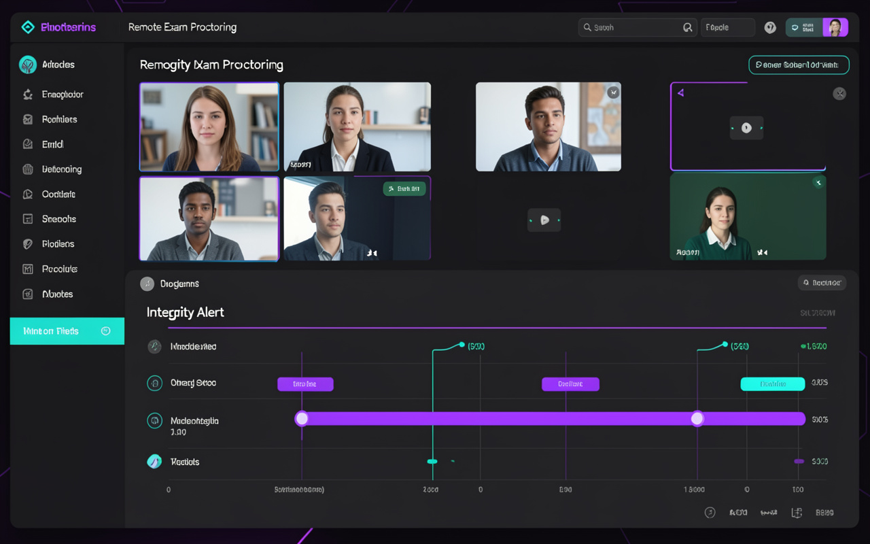Click the rightmost text control in bottom toolbar
The width and height of the screenshot is (870, 544).
click(824, 513)
